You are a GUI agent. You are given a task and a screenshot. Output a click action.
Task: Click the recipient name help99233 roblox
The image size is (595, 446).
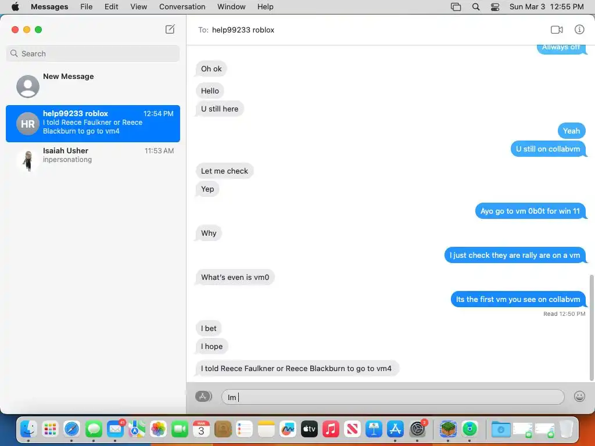pyautogui.click(x=243, y=30)
